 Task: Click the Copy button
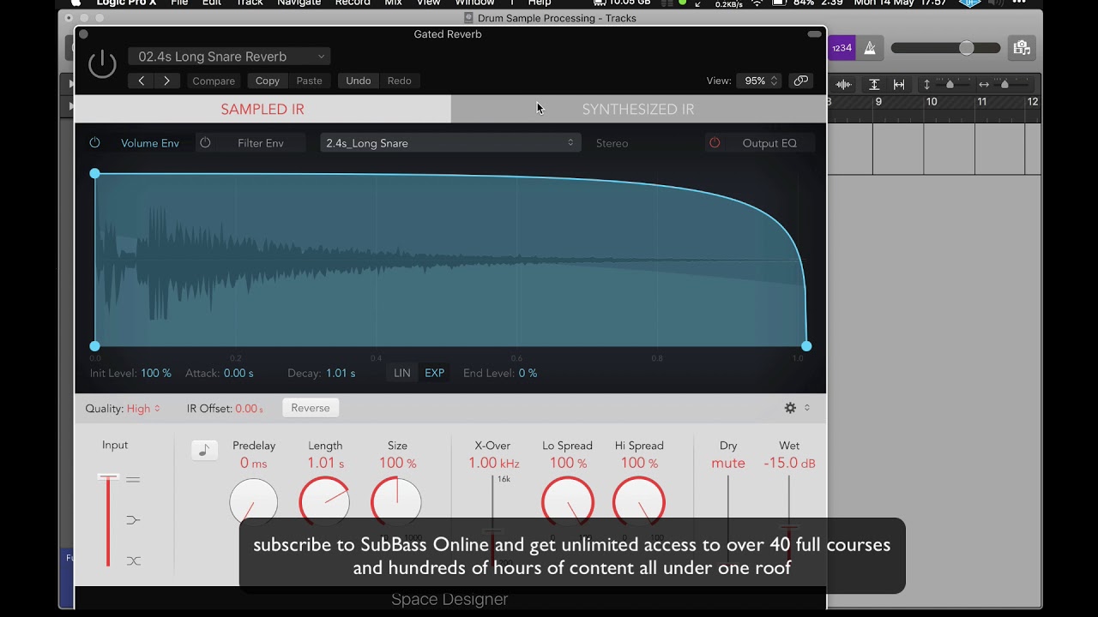pyautogui.click(x=268, y=81)
